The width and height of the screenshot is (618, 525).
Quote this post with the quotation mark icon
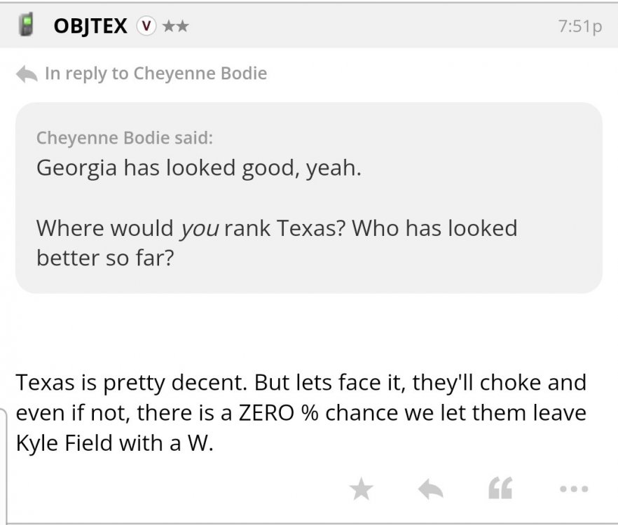click(499, 489)
